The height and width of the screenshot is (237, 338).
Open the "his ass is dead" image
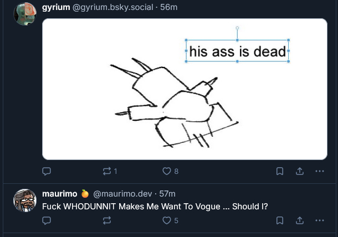point(185,89)
